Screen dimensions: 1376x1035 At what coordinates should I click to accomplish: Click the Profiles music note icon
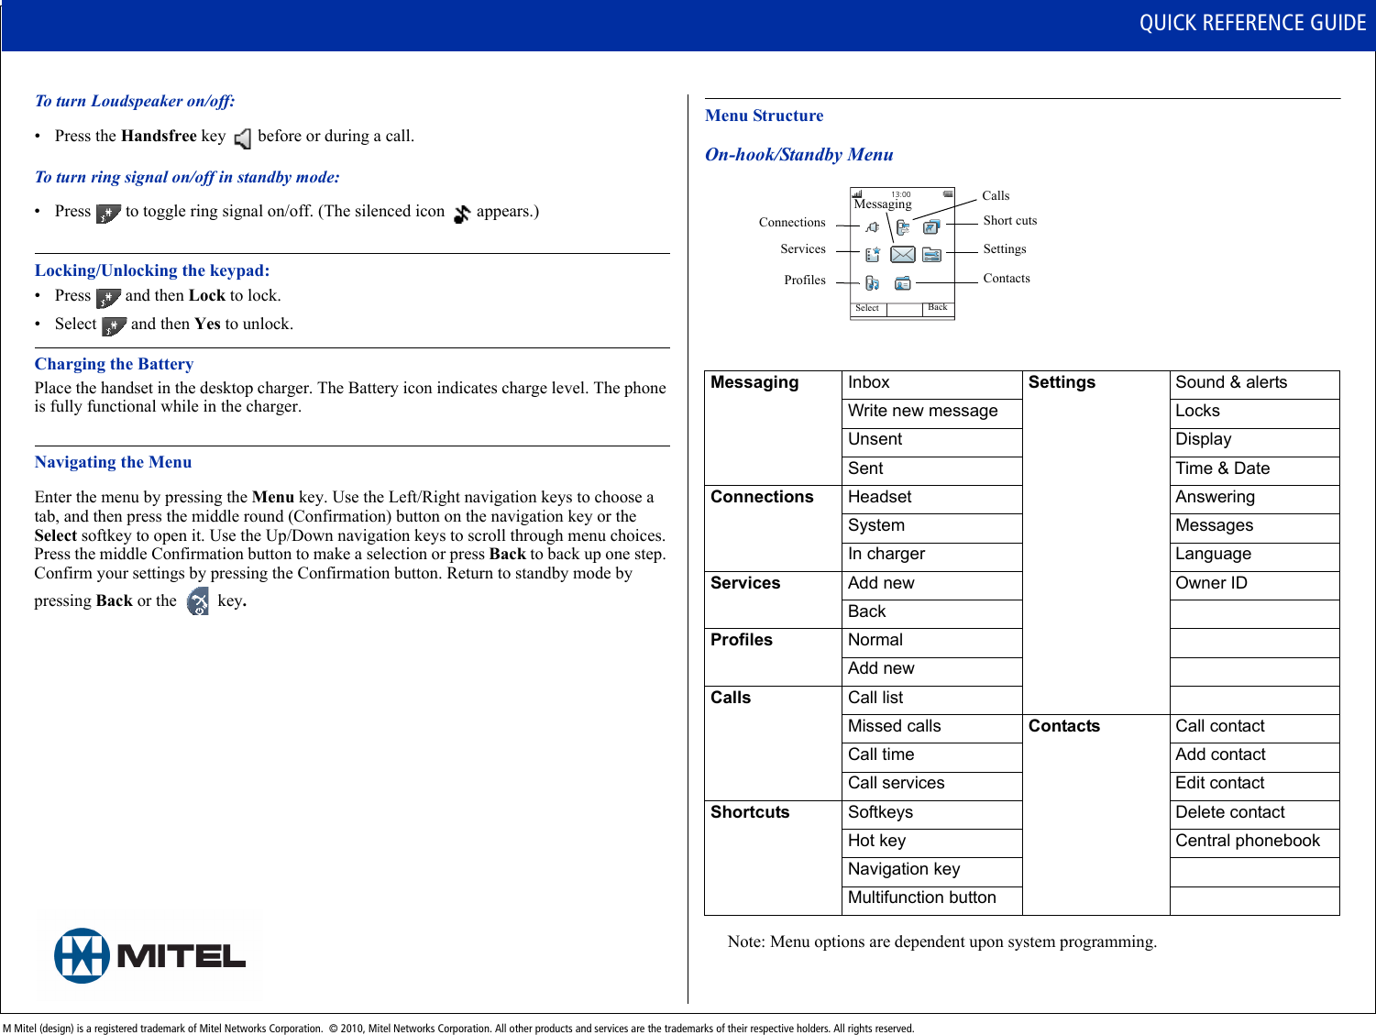pyautogui.click(x=872, y=282)
